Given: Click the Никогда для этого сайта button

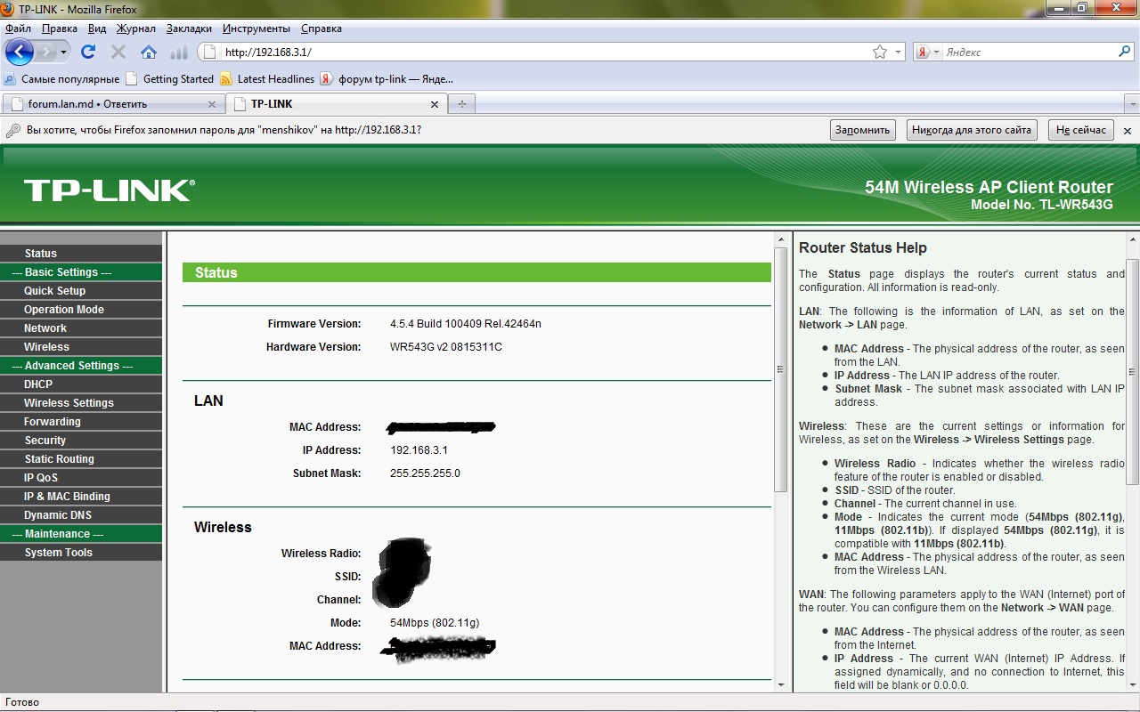Looking at the screenshot, I should (x=971, y=130).
